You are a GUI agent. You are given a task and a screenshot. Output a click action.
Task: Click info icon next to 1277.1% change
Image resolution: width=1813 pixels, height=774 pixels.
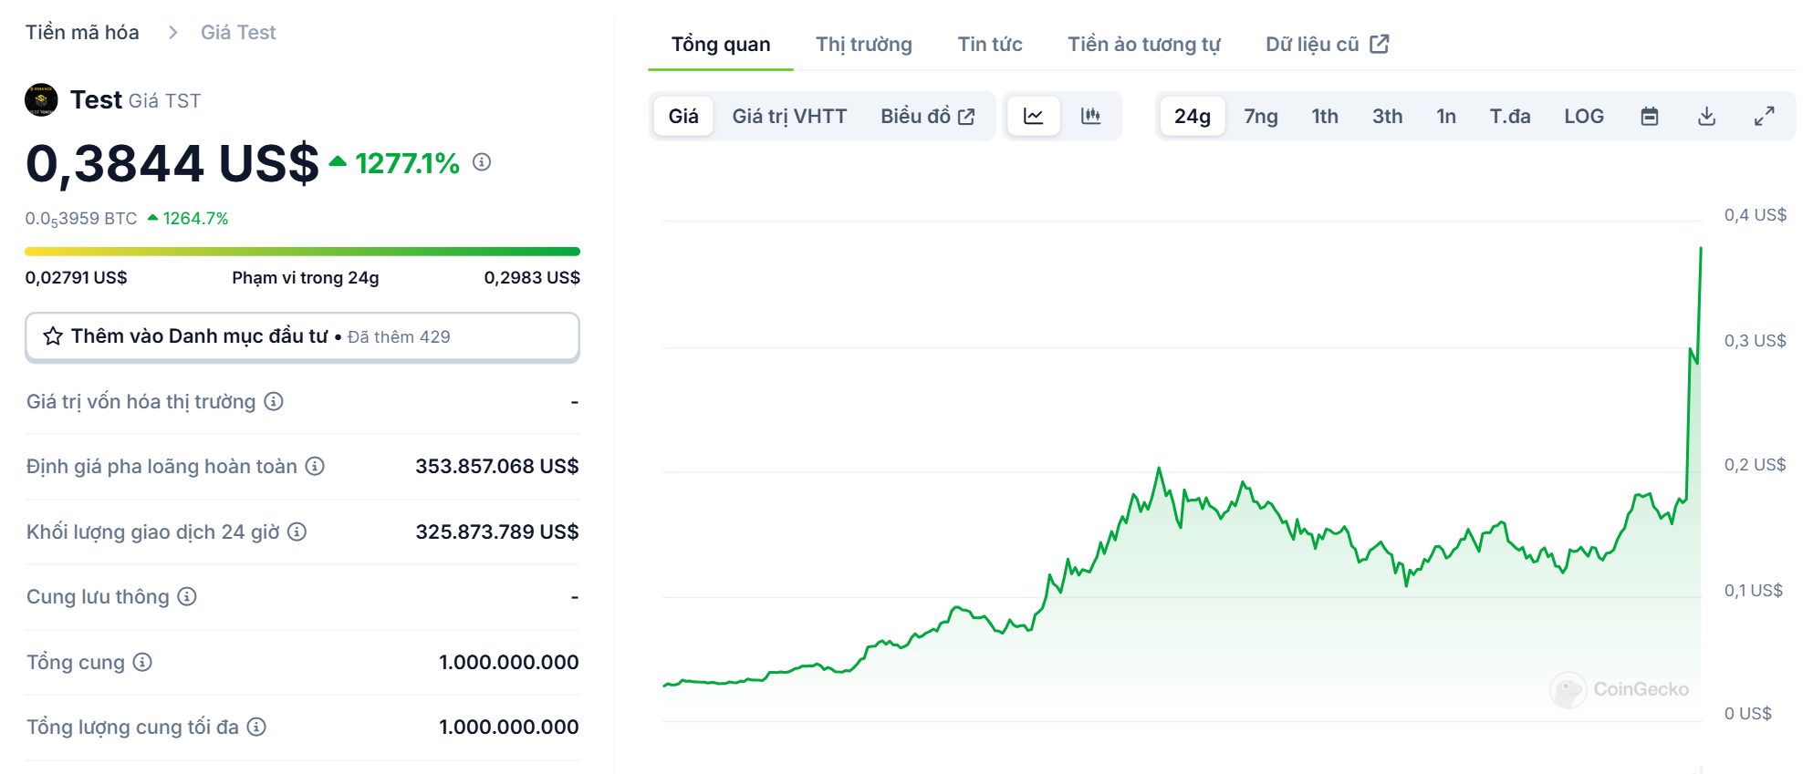pos(482,162)
